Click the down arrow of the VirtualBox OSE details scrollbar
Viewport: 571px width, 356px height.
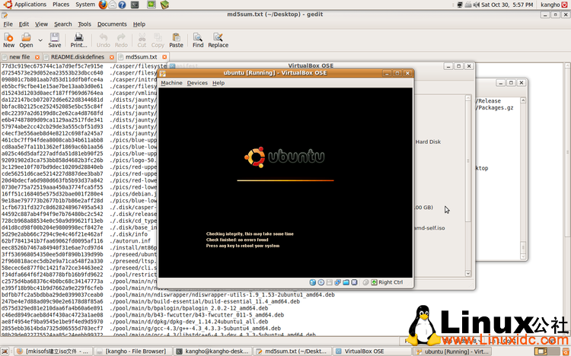[x=468, y=273]
